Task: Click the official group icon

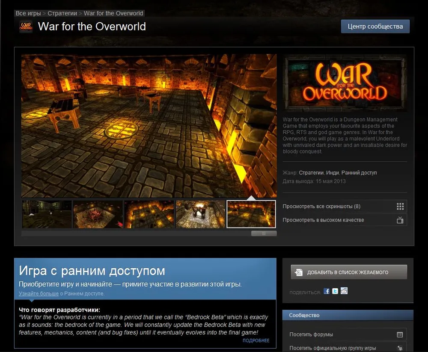Action: [x=400, y=348]
